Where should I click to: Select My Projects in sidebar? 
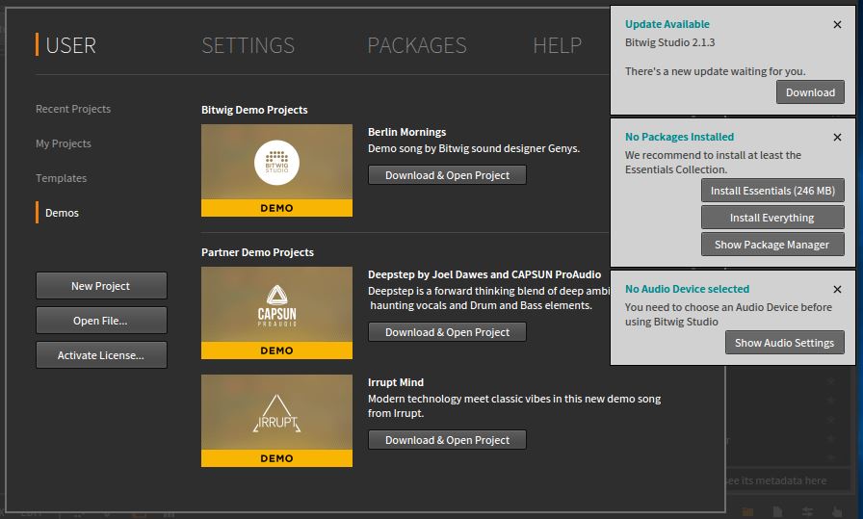64,143
